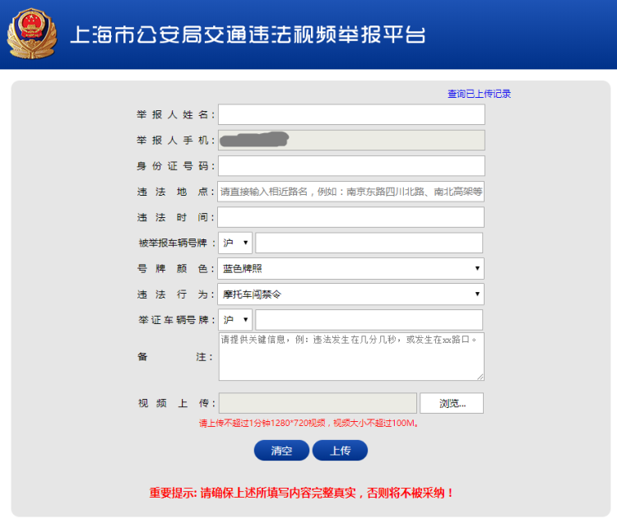Click the 清空 clear button
Screen dimensions: 617x519
coord(281,451)
